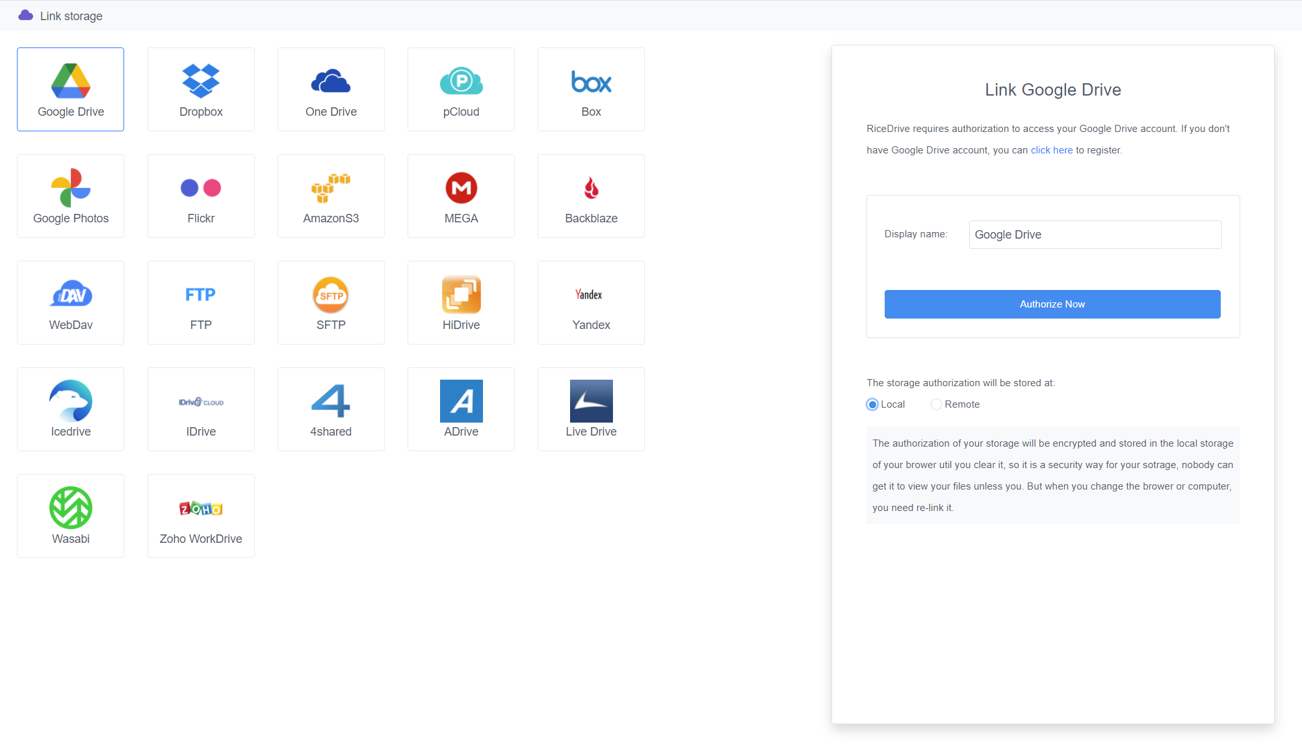The width and height of the screenshot is (1302, 747).
Task: Click the purple cloud Link storage icon
Action: 26,15
